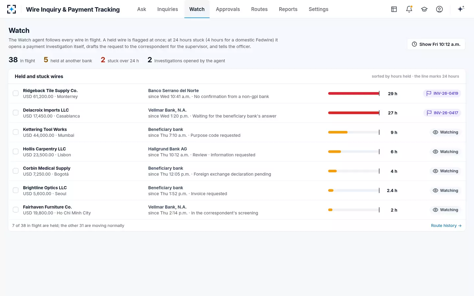Screen dimensions: 474x296
Task: Click the Wire Inquiry & Payment Tracking title
Action: pyautogui.click(x=73, y=10)
